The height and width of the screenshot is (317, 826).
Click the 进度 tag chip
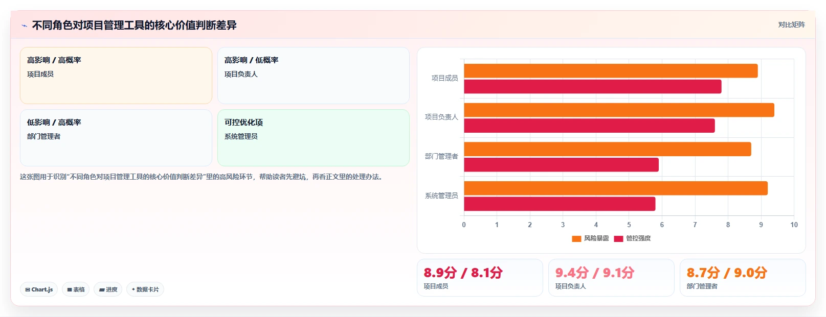[x=108, y=289]
